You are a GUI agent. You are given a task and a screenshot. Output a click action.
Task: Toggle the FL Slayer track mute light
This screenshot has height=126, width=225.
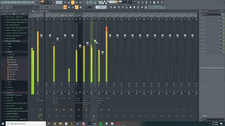[x=77, y=19]
